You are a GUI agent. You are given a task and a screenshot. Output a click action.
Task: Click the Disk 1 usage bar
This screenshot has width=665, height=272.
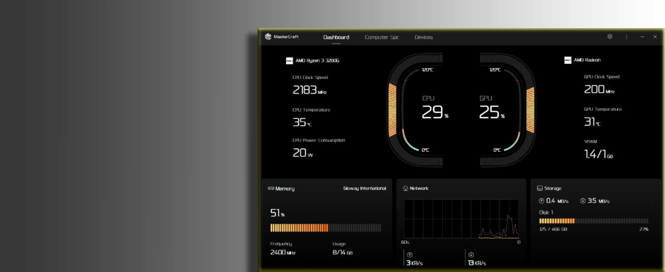pyautogui.click(x=593, y=221)
